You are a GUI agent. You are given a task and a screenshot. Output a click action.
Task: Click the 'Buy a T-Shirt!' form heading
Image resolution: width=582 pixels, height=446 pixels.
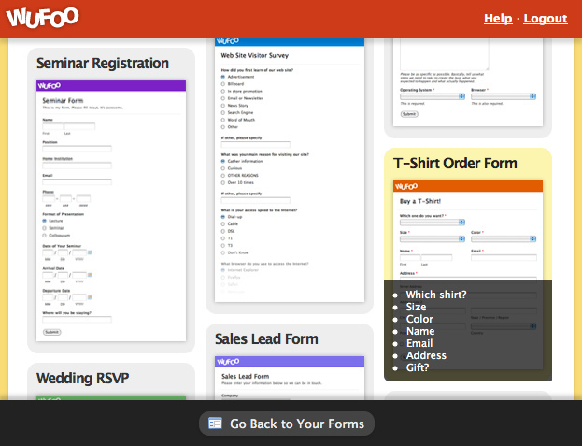(x=420, y=201)
